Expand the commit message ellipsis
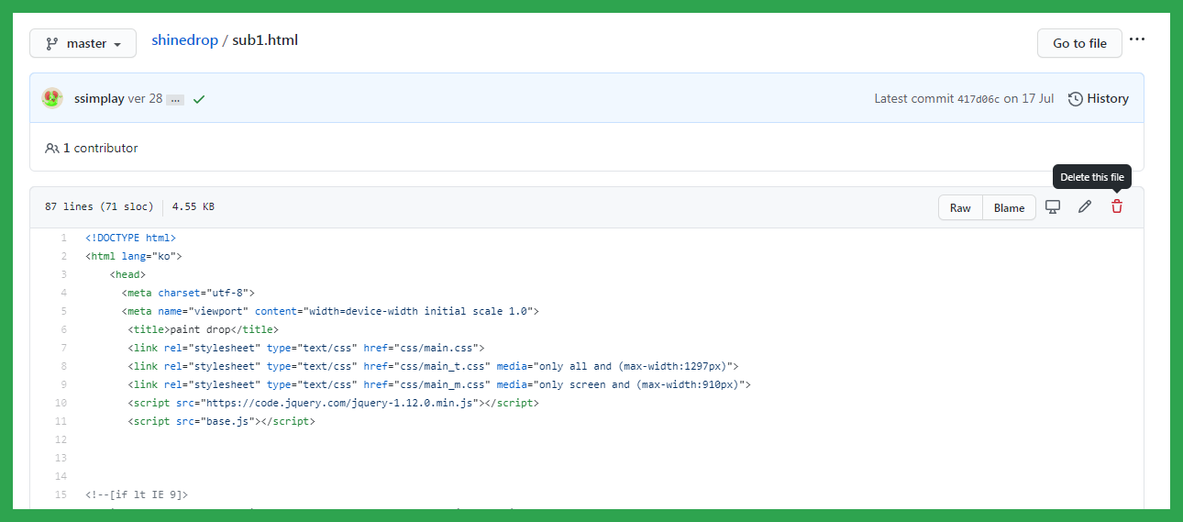The height and width of the screenshot is (522, 1183). tap(175, 99)
